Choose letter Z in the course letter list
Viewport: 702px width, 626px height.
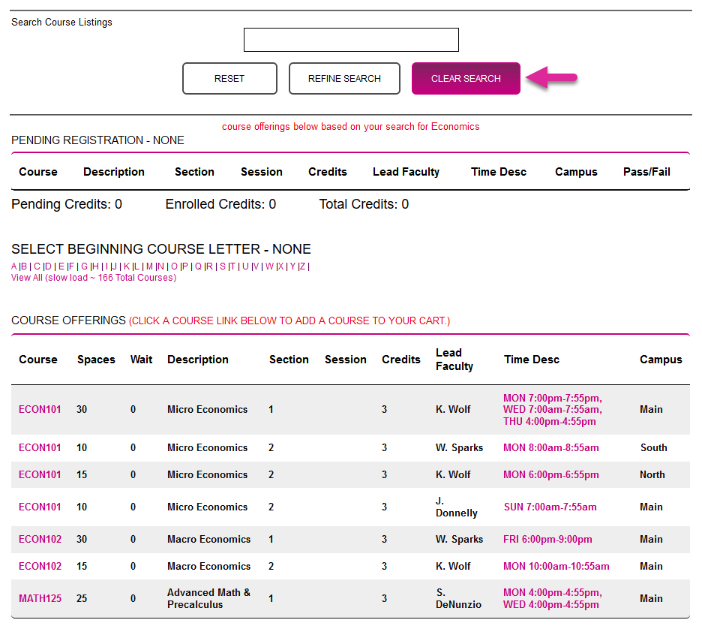point(302,266)
